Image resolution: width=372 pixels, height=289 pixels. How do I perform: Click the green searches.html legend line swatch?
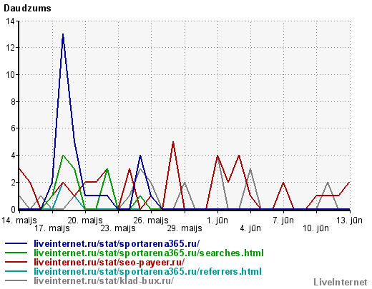point(16,253)
